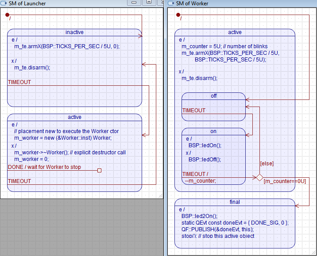Select the Launcher active state title

[x=74, y=117]
